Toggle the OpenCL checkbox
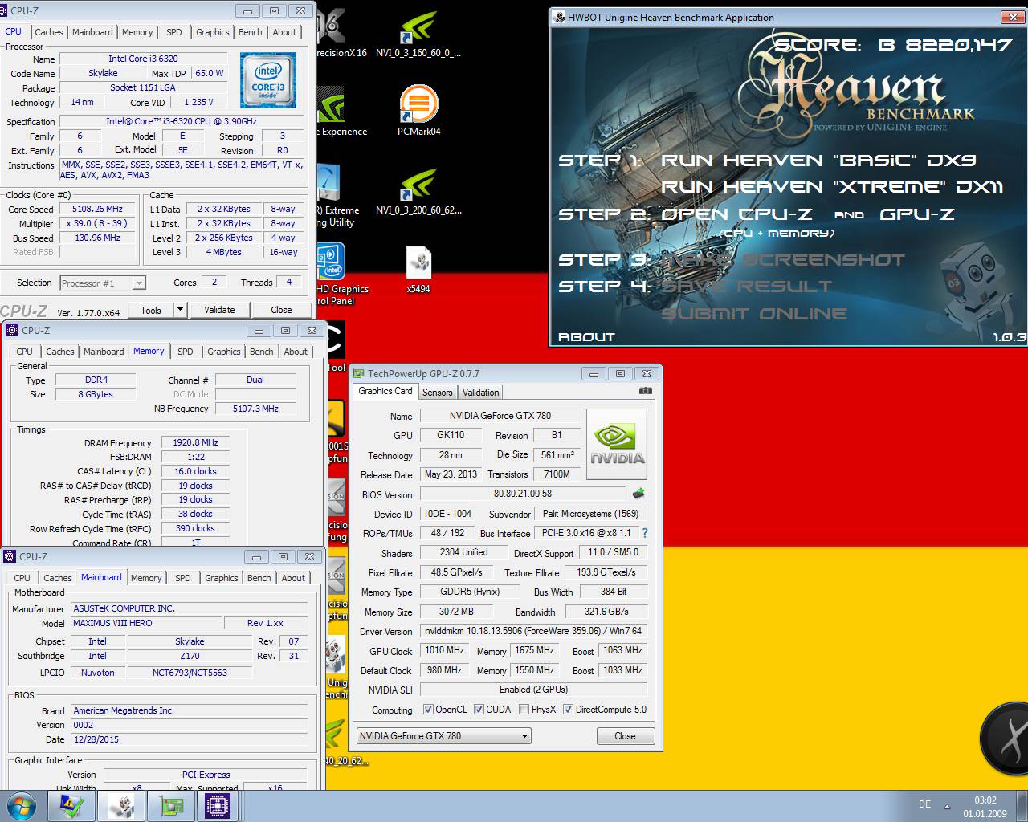 click(x=429, y=710)
